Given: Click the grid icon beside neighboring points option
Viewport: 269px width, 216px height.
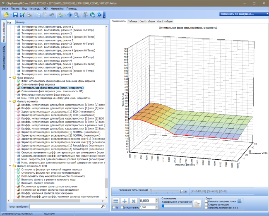Looking at the screenshot, I should click(x=240, y=201).
